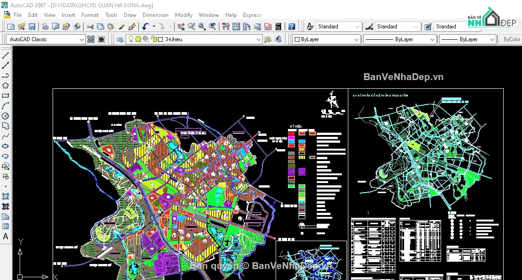
Task: Toggle the light bulb on layer 3-kihieu
Action: pos(131,39)
